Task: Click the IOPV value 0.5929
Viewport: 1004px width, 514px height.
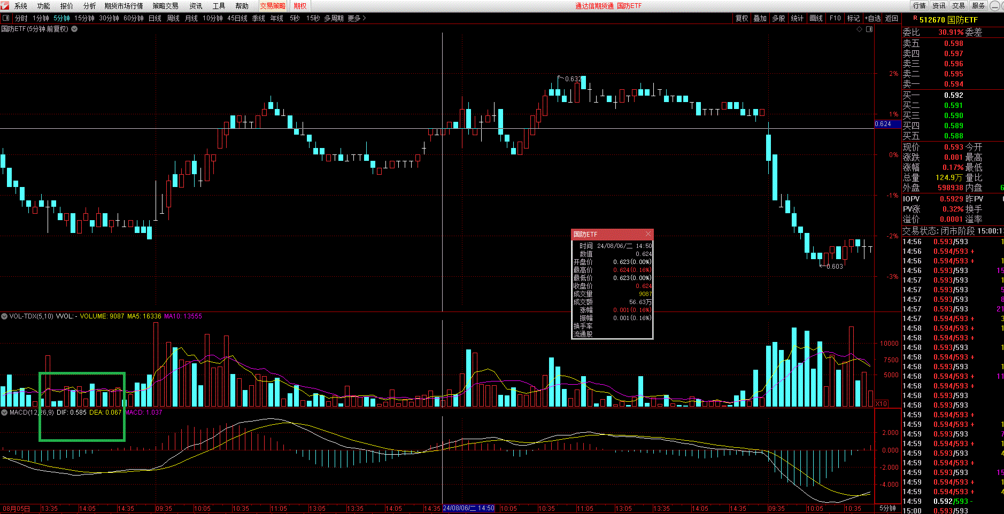Action: (x=952, y=199)
